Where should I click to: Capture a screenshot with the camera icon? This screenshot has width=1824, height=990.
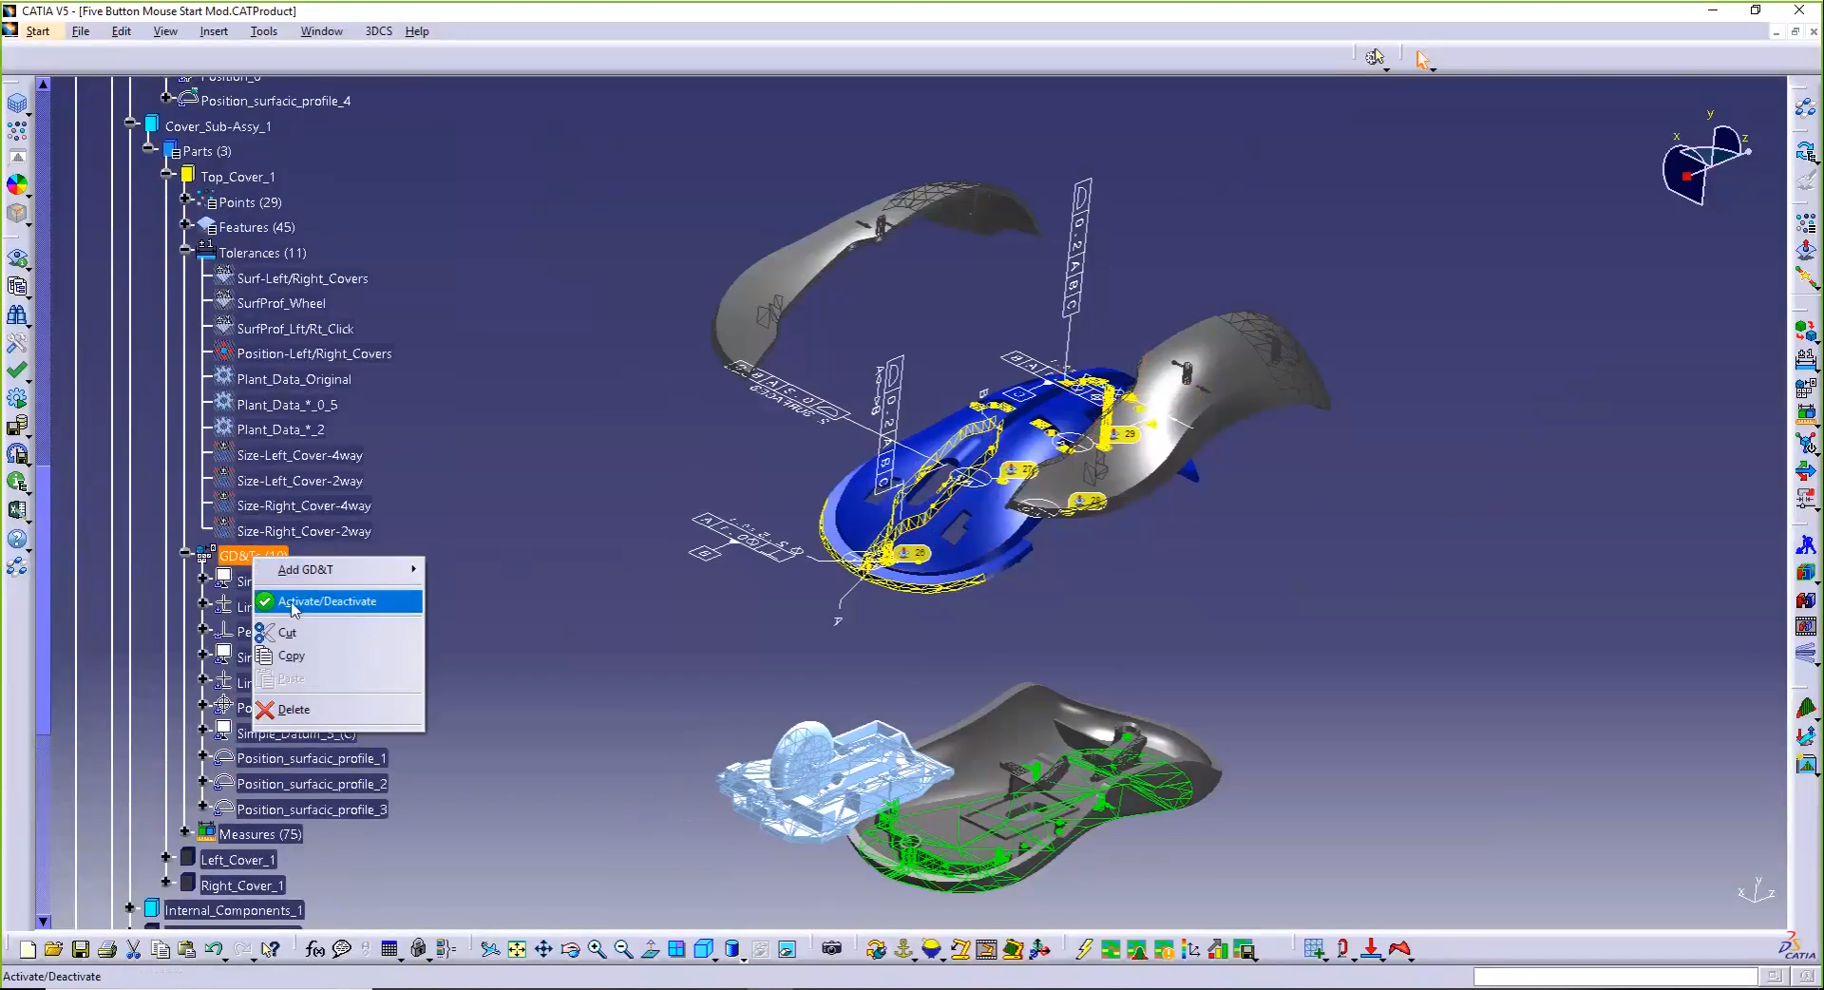coord(832,949)
